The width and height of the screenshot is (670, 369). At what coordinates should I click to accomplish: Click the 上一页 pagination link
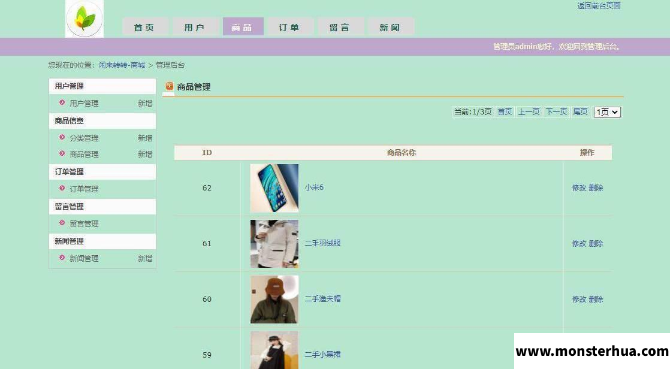(529, 112)
